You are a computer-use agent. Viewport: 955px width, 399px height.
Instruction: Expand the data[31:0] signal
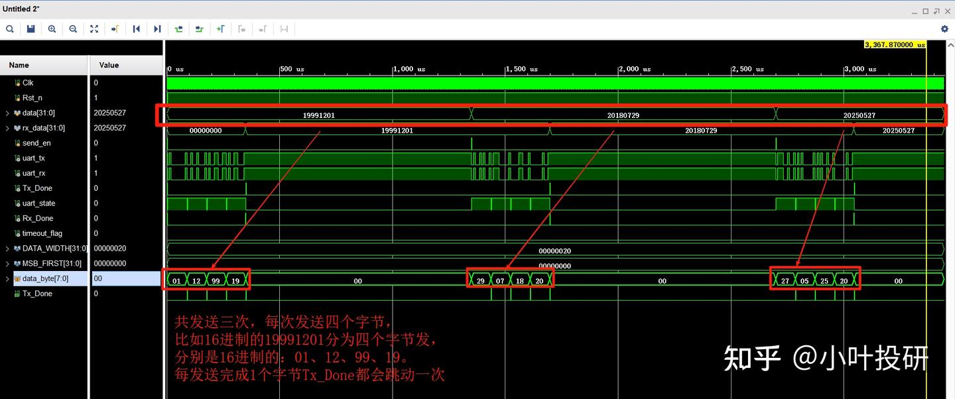point(7,113)
